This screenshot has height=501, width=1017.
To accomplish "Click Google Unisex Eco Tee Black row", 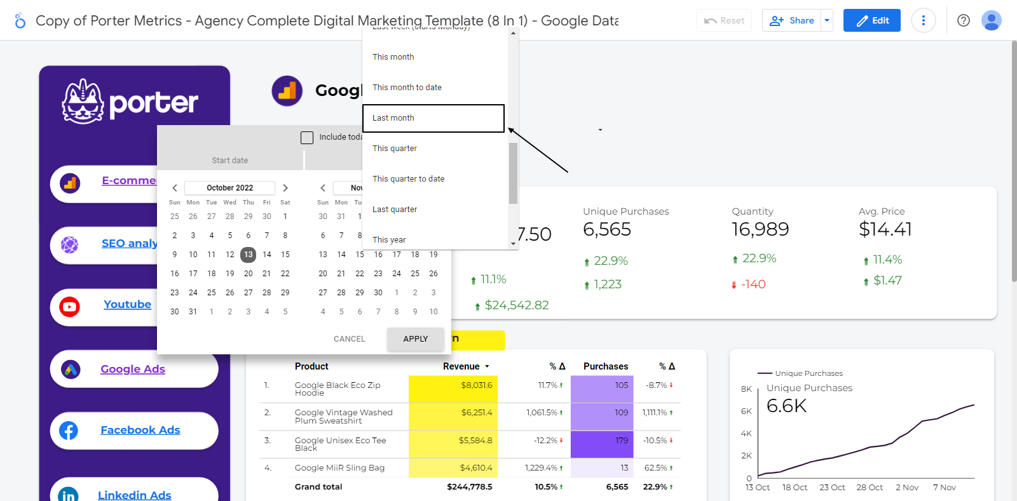I will pyautogui.click(x=469, y=444).
